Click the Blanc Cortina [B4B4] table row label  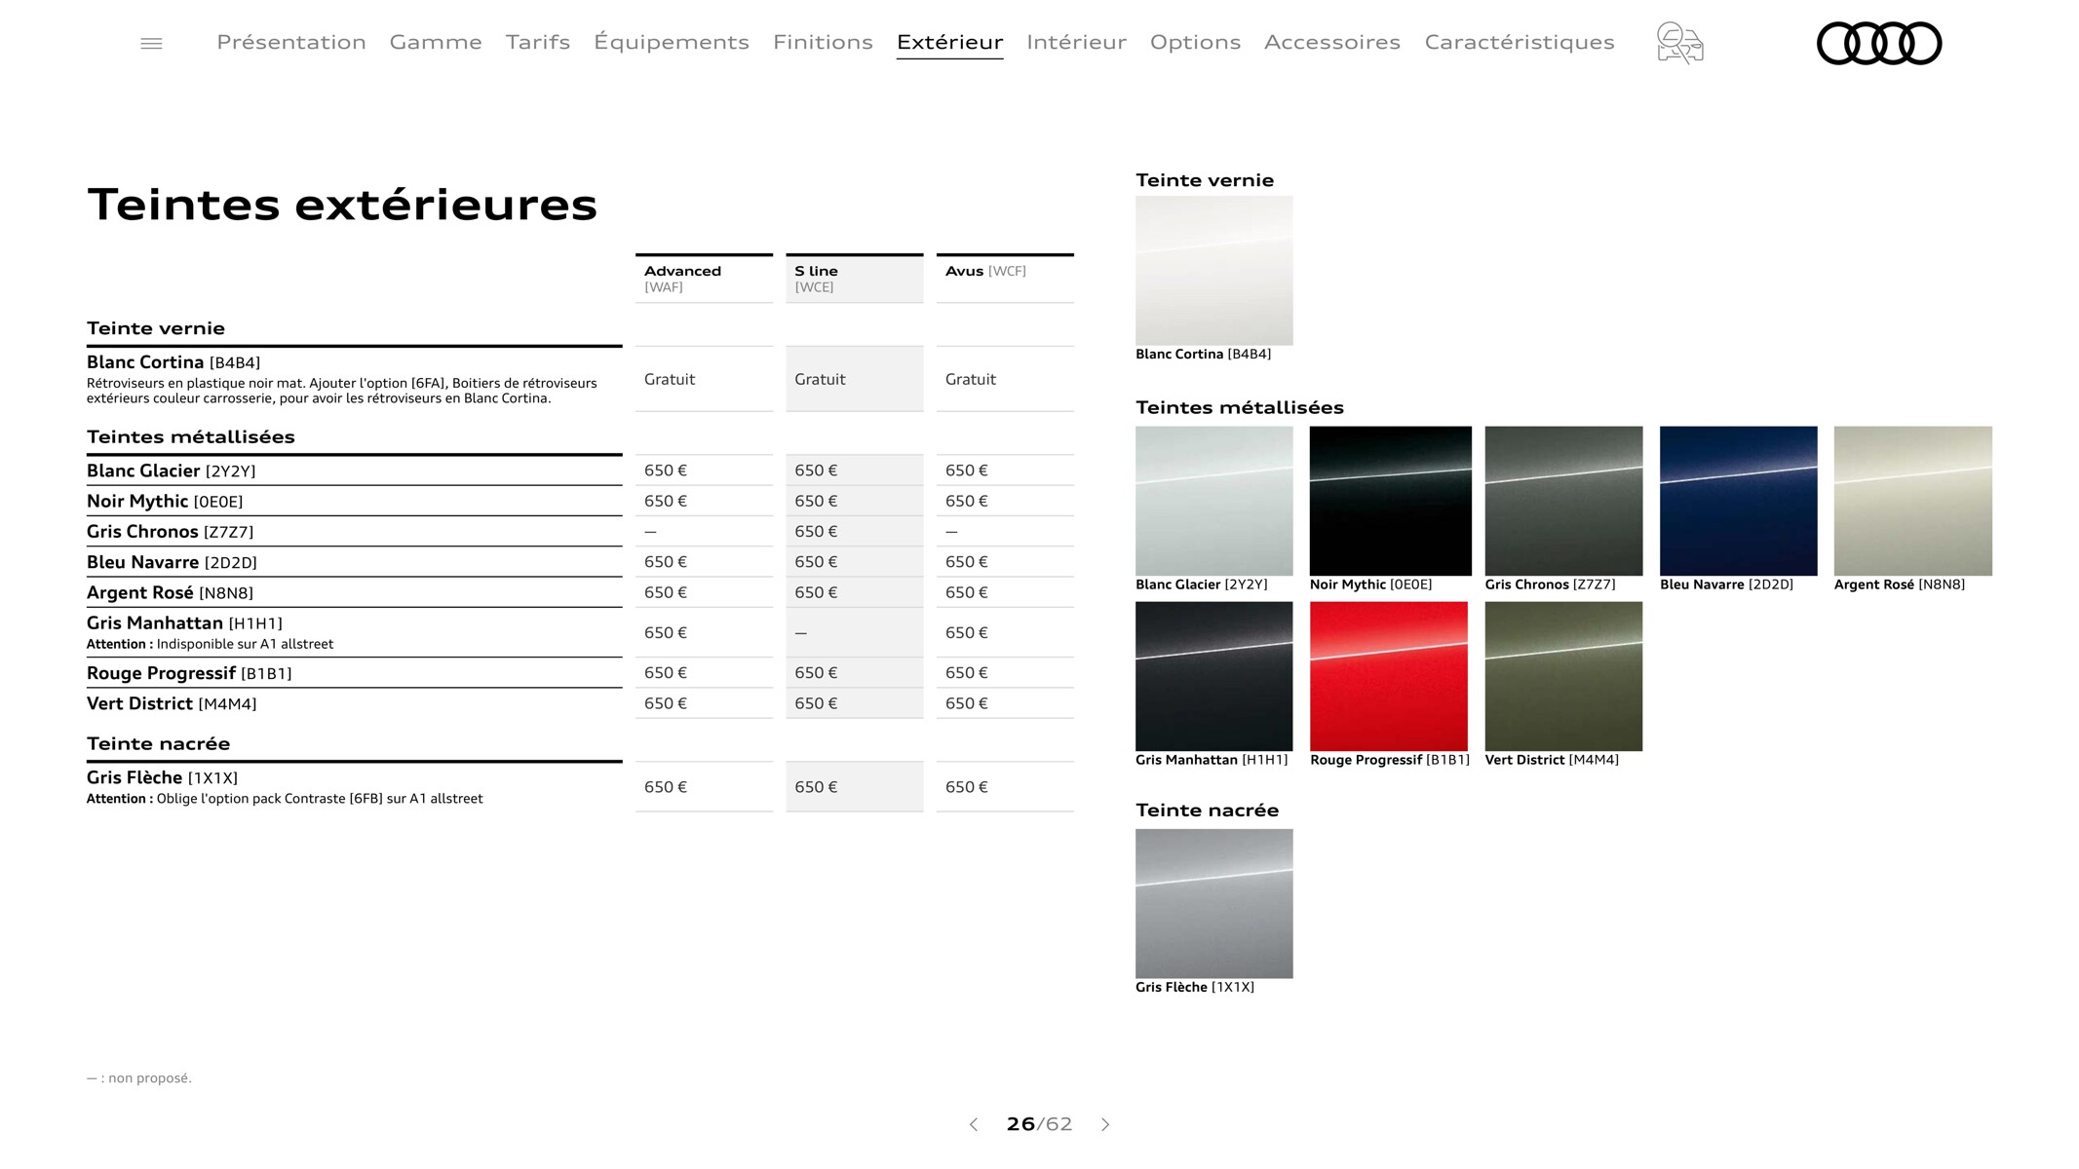[x=173, y=362]
